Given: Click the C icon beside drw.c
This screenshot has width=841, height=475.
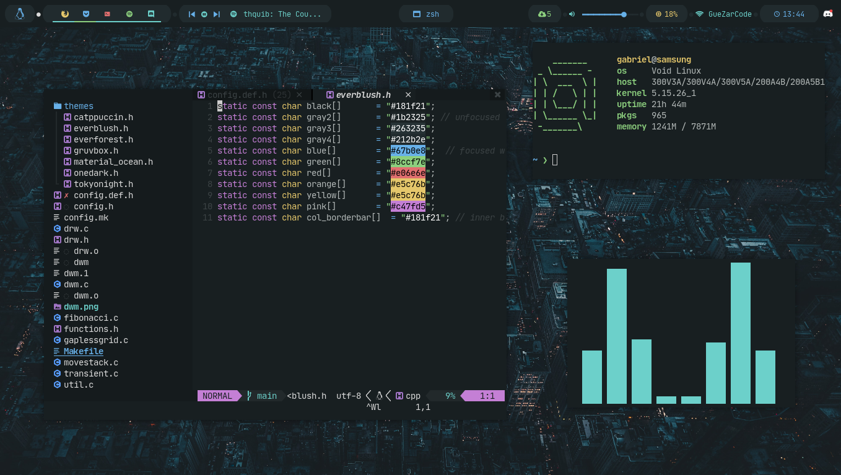Looking at the screenshot, I should [58, 229].
